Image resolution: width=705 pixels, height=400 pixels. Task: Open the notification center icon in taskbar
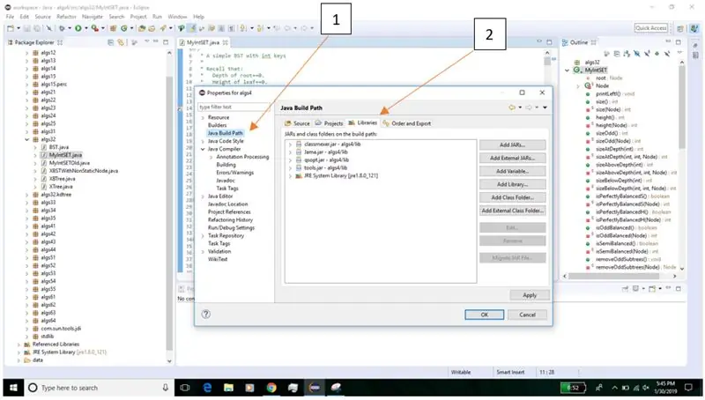coord(688,388)
